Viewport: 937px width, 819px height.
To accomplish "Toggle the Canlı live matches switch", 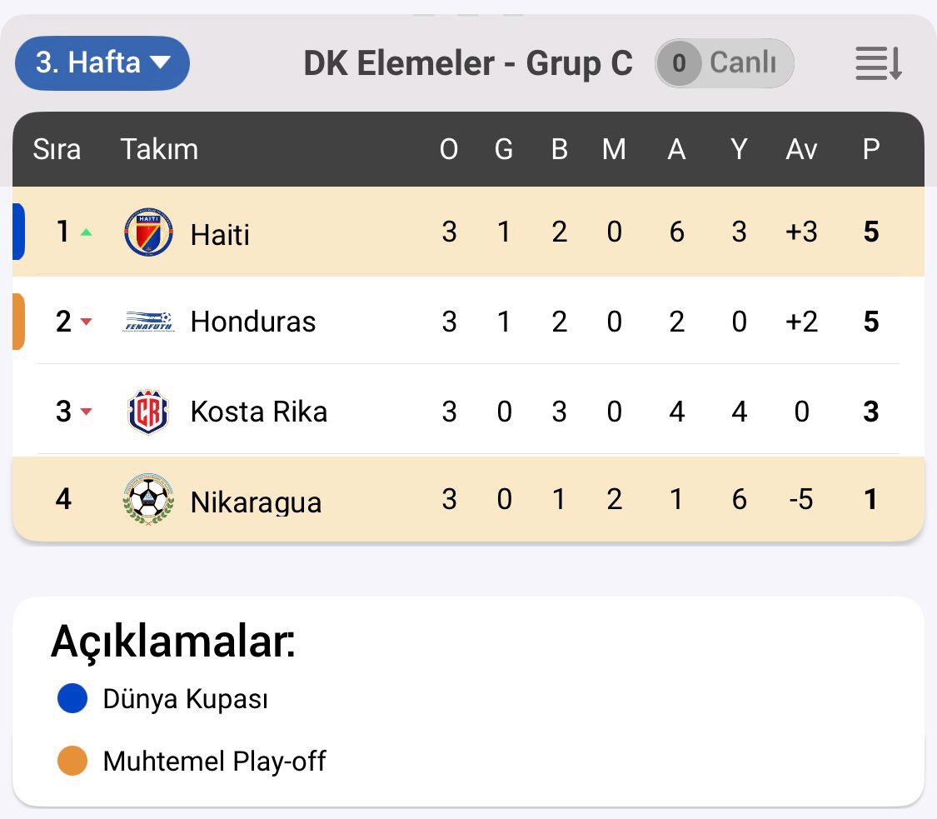I will [724, 63].
